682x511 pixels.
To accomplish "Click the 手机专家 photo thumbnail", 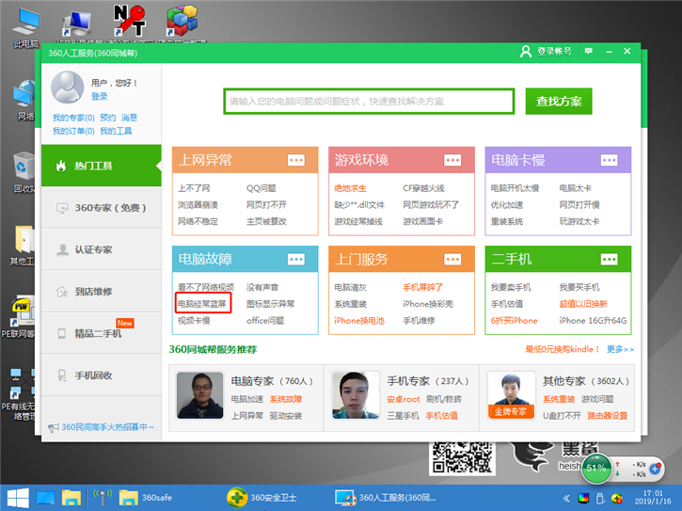I will (356, 395).
